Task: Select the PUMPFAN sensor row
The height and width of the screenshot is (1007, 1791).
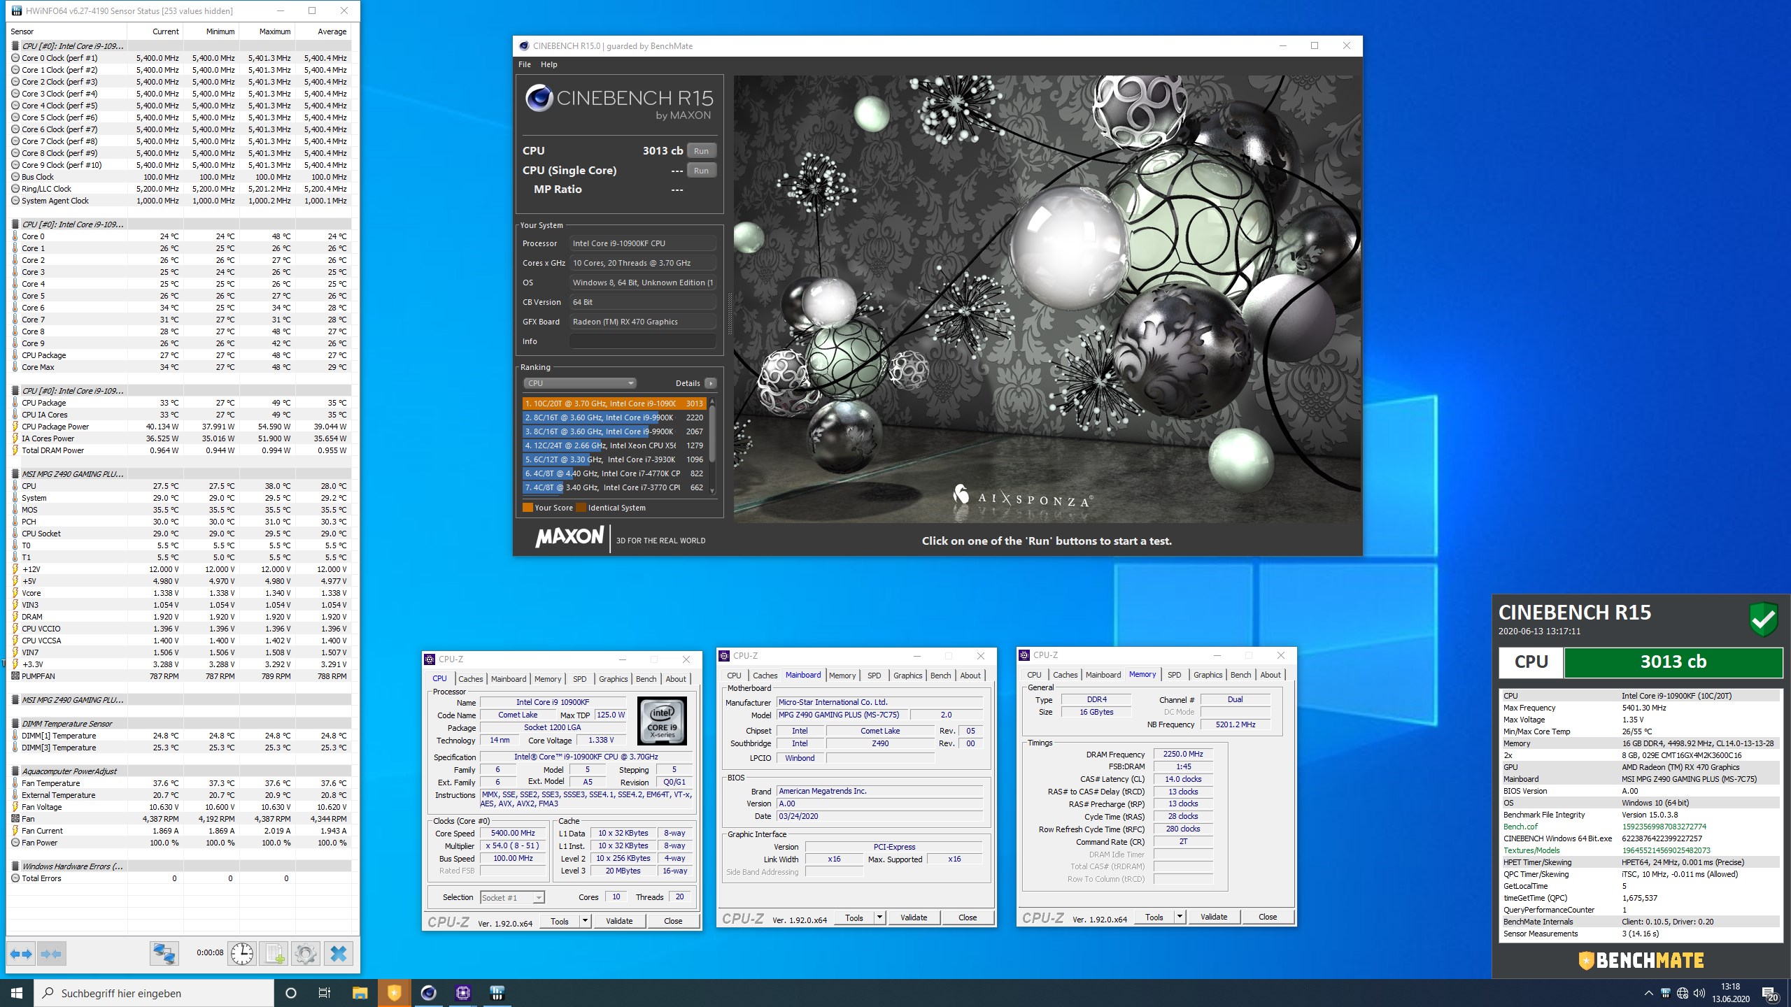Action: [178, 676]
